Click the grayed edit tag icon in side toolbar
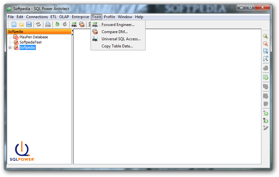279x177 pixels. pyautogui.click(x=265, y=104)
